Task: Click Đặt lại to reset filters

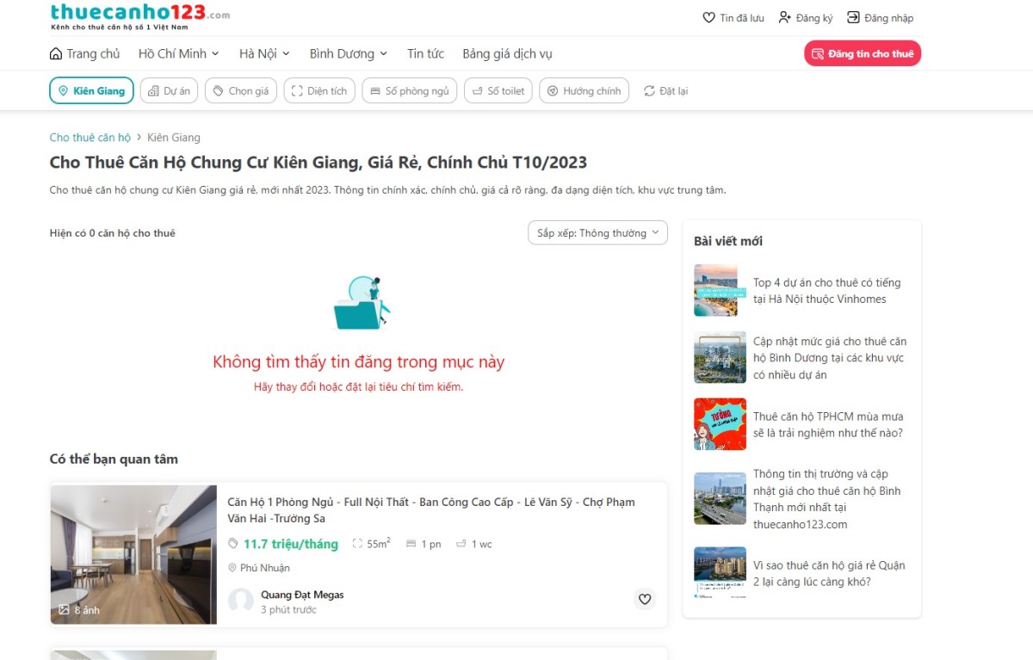Action: [x=665, y=91]
